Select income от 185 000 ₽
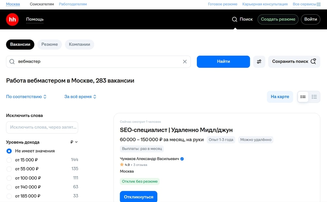327x202 pixels. (x=9, y=196)
